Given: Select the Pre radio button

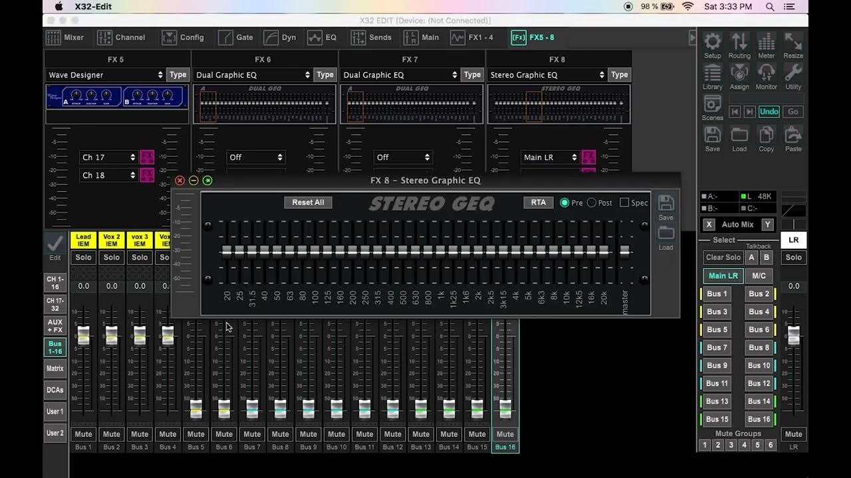Looking at the screenshot, I should pyautogui.click(x=564, y=202).
